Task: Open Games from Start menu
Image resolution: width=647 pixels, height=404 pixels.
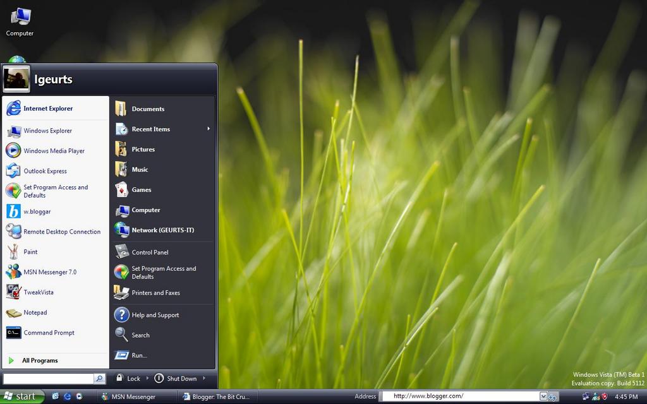Action: (162, 189)
